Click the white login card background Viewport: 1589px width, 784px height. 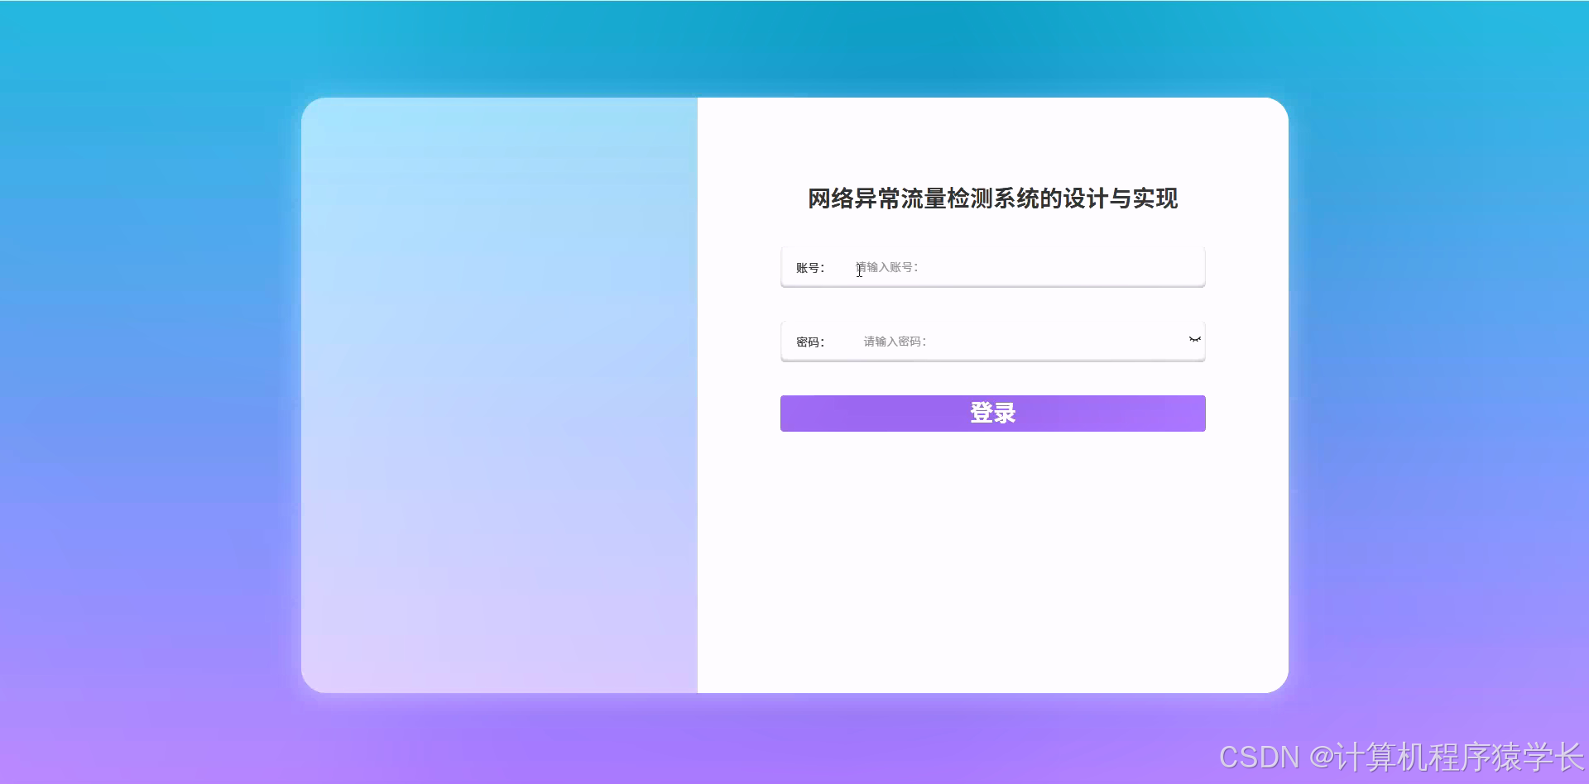pyautogui.click(x=993, y=562)
